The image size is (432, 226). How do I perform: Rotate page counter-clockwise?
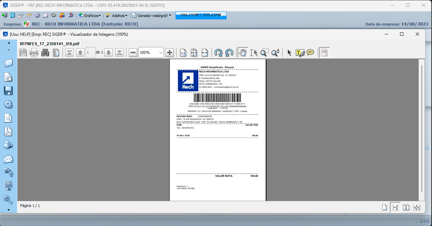pos(230,52)
